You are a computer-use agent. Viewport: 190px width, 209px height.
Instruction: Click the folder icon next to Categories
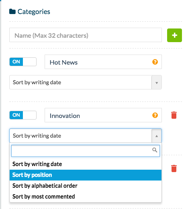12,12
